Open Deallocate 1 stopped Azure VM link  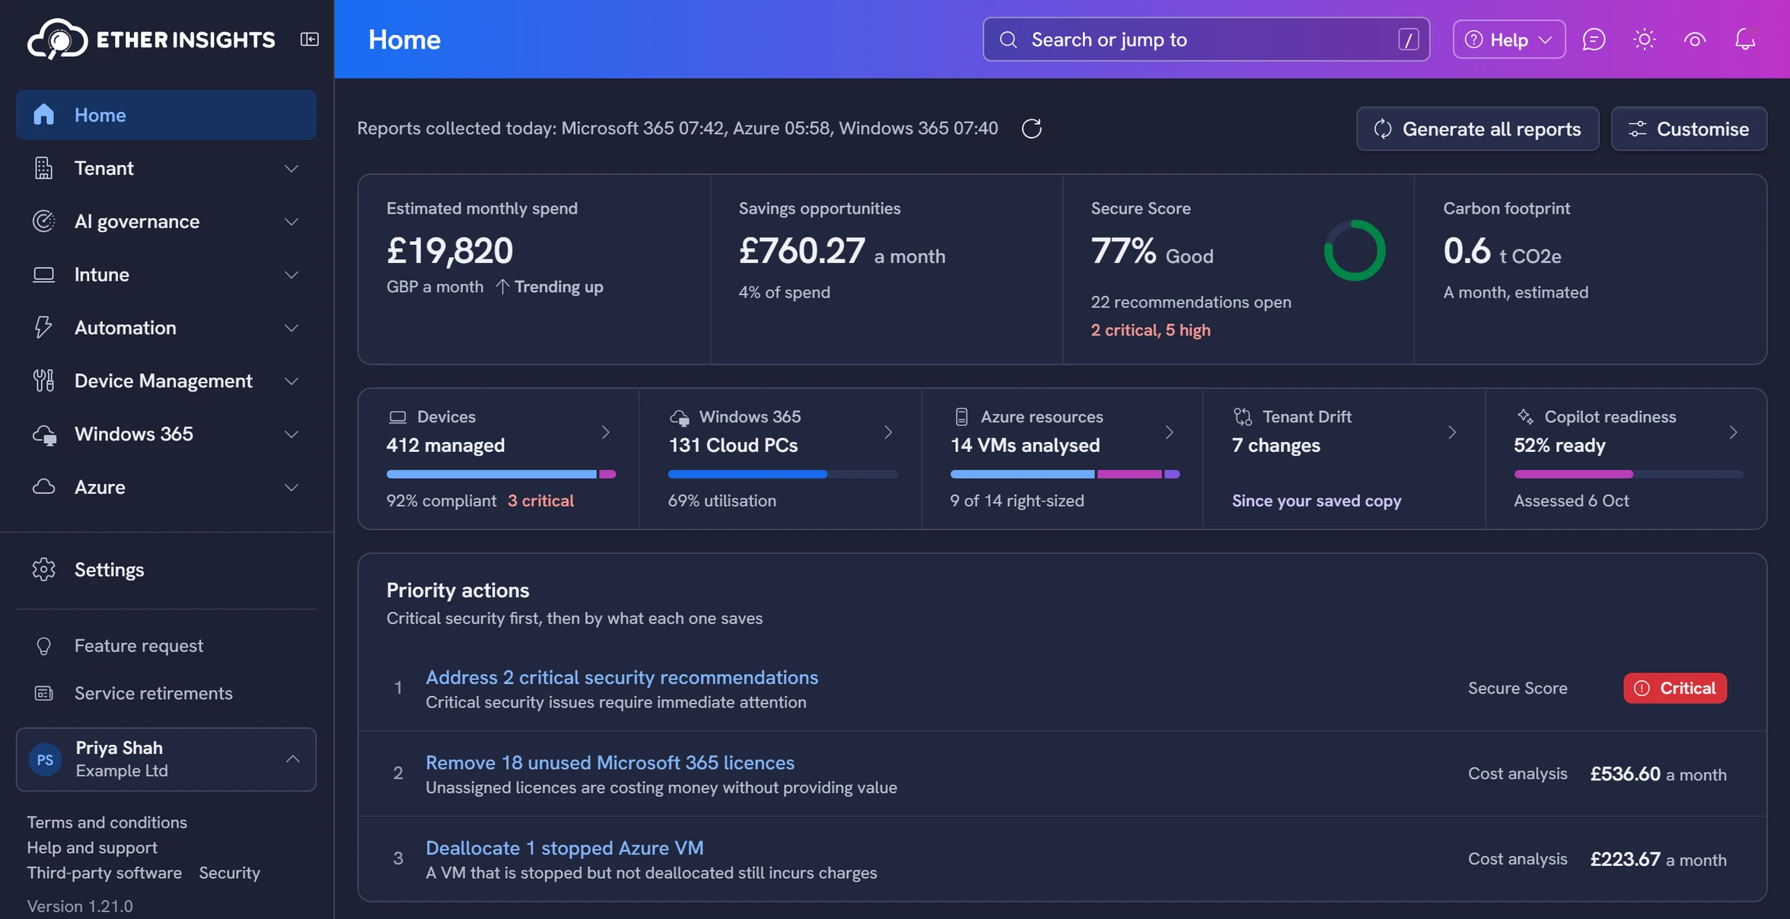click(x=564, y=847)
